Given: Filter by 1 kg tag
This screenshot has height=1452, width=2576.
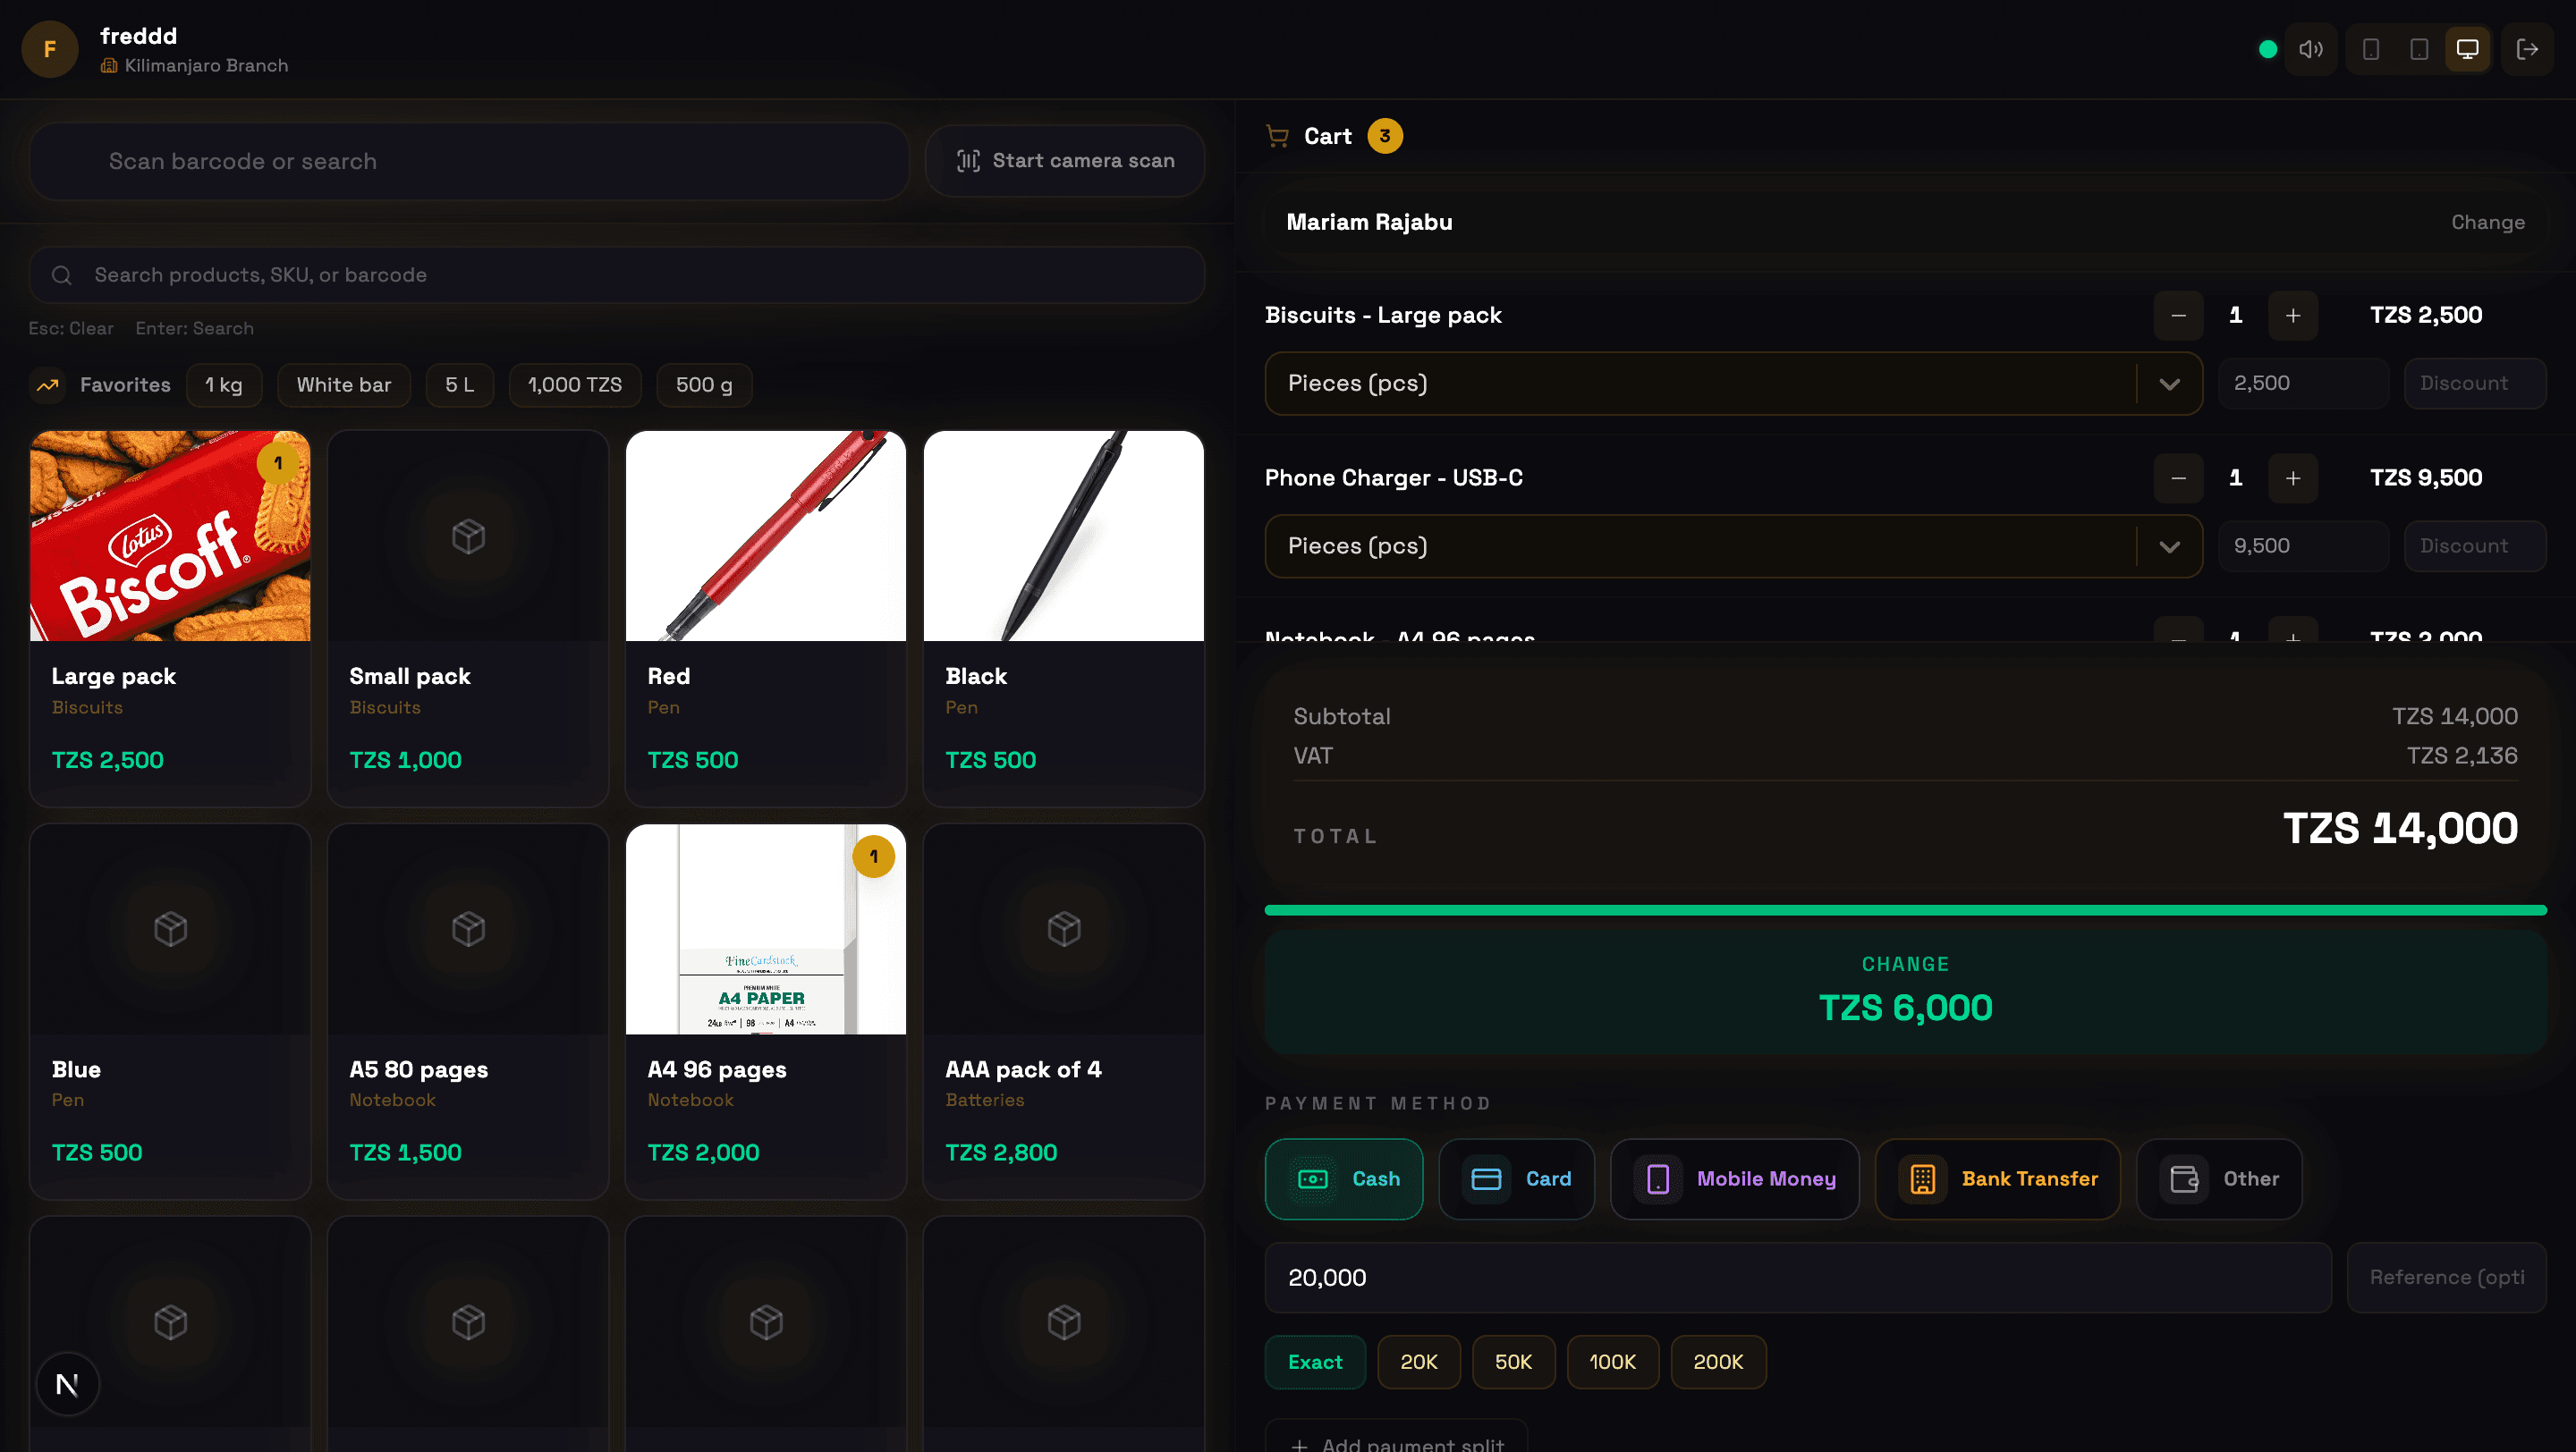Looking at the screenshot, I should tap(224, 384).
